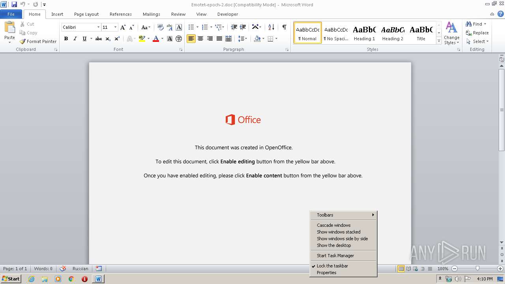Screen dimensions: 505x284
Task: Click the Replace button
Action: pos(477,33)
